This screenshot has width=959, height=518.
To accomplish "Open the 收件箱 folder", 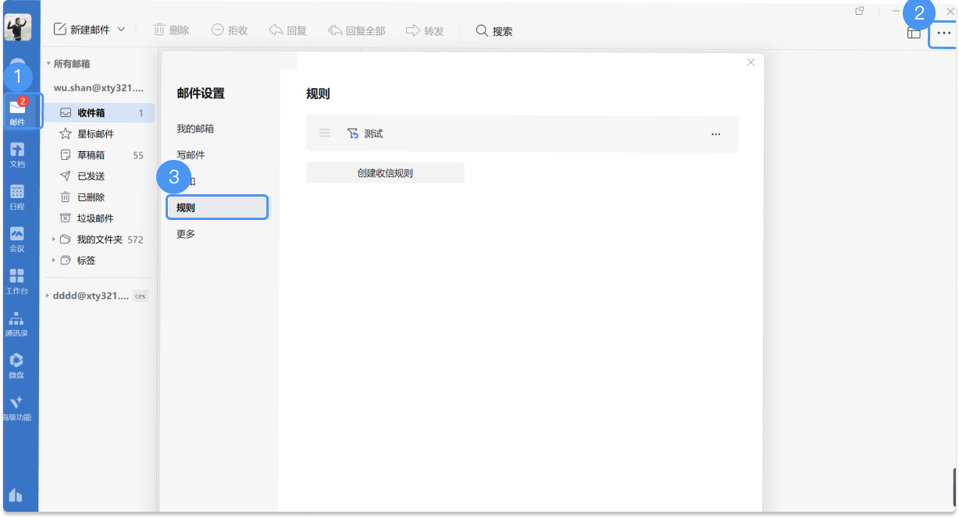I will 91,113.
